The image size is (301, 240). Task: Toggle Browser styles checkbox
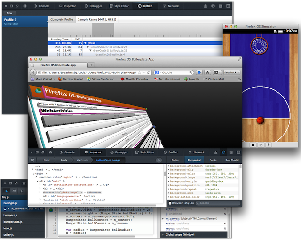click(x=170, y=203)
